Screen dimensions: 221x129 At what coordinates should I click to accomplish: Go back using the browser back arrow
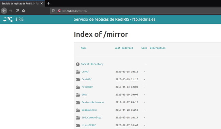tap(4, 11)
